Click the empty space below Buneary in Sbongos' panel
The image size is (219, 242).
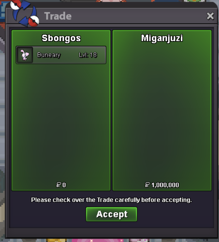click(61, 123)
